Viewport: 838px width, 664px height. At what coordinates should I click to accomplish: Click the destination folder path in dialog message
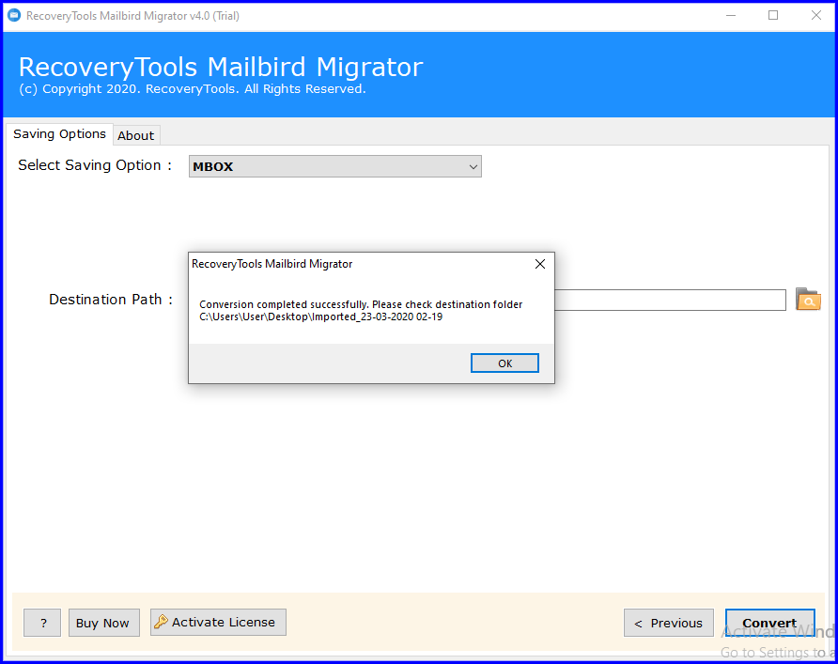(x=320, y=317)
